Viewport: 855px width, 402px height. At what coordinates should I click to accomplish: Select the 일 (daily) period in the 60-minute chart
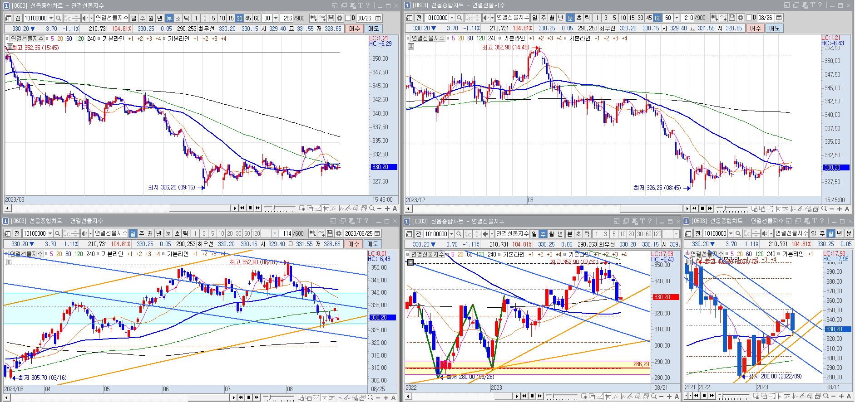click(x=534, y=18)
